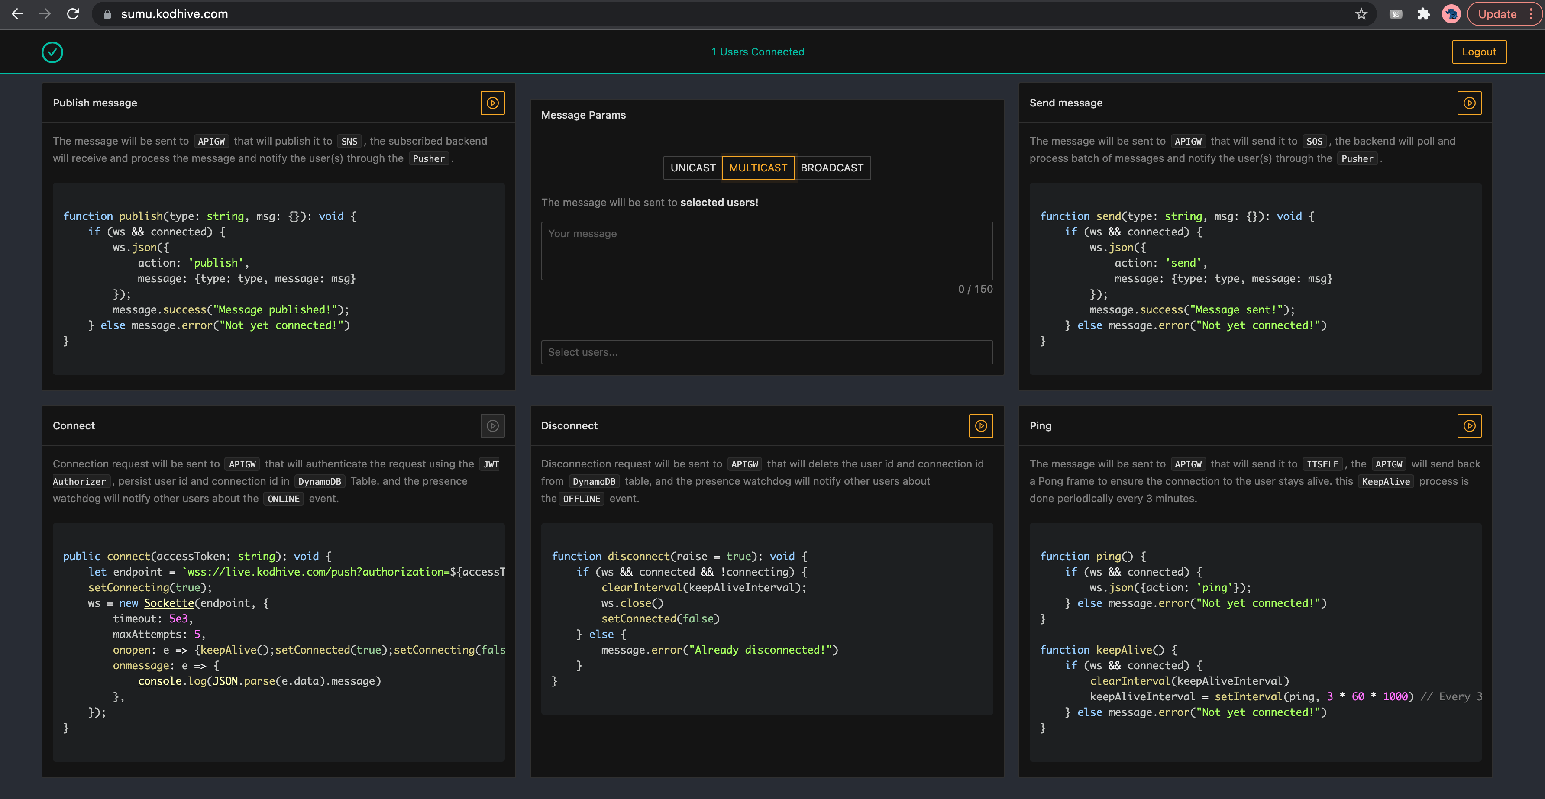
Task: Click the Chrome Update button
Action: click(1497, 14)
